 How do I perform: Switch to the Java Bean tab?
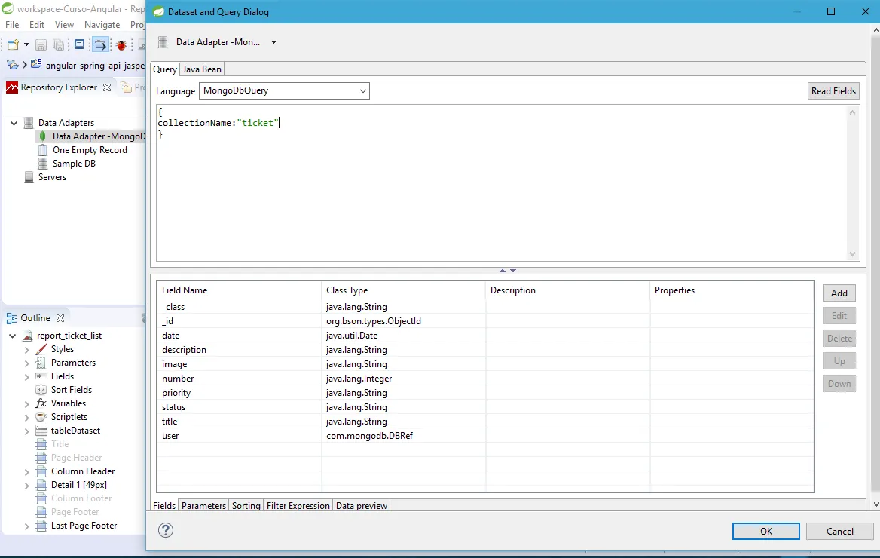202,69
